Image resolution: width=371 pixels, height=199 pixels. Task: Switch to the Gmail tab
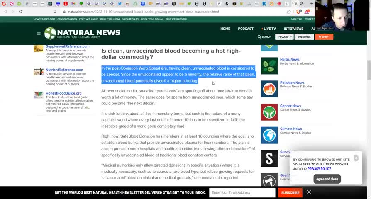click(73, 4)
